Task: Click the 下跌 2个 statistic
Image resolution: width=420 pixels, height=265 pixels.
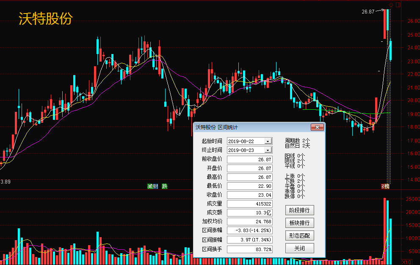Action: point(295,181)
